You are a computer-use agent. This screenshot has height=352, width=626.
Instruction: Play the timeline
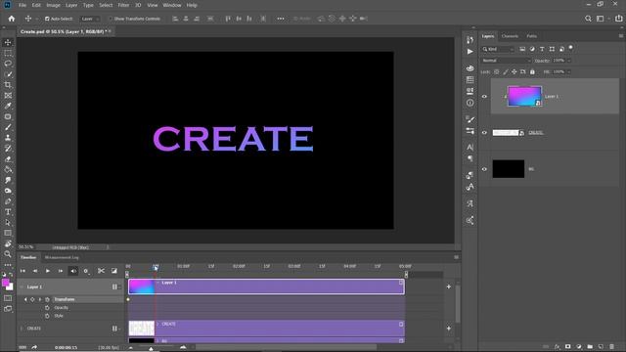(x=48, y=271)
